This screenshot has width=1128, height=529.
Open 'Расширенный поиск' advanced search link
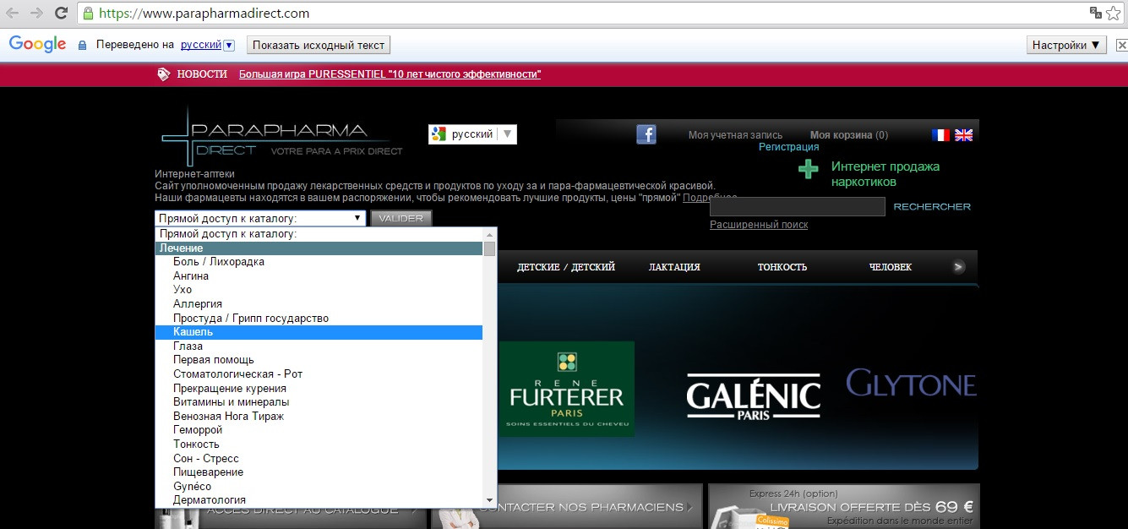pos(759,225)
